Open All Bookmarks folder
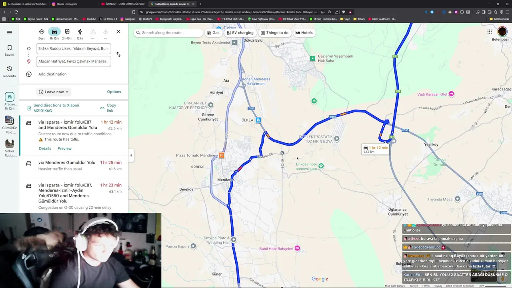 [x=499, y=19]
